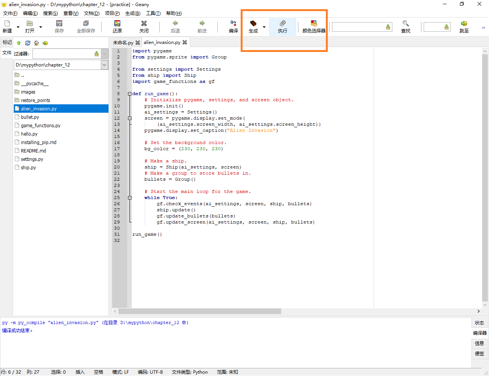The width and height of the screenshot is (489, 376).
Task: Click the home directory icon
Action: [36, 43]
